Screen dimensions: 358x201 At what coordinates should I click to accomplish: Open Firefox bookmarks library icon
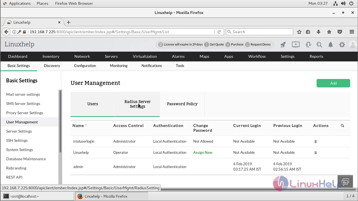308,32
